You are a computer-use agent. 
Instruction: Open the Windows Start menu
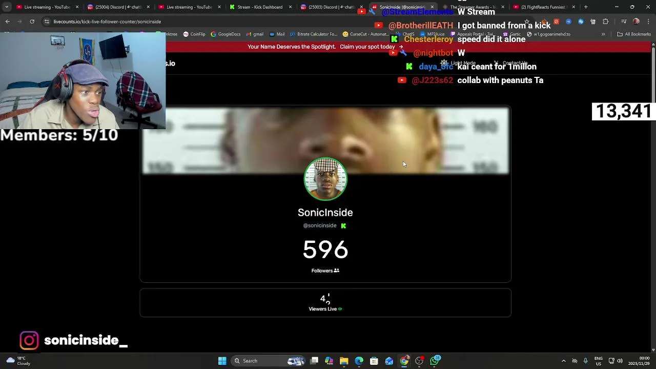click(222, 361)
